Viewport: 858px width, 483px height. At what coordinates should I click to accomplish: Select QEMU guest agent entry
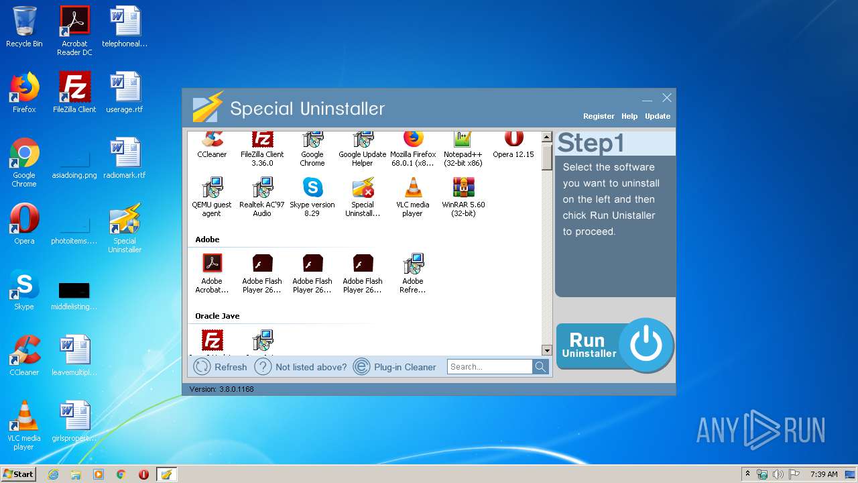click(x=212, y=197)
